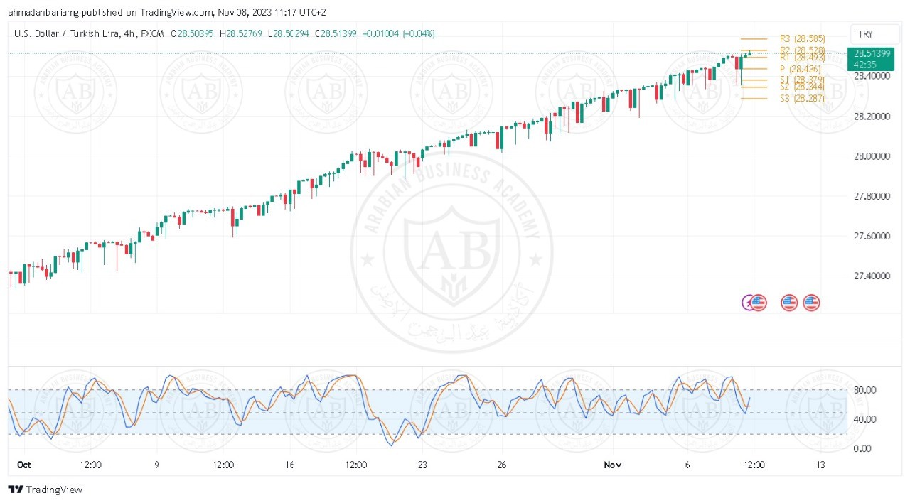Image resolution: width=910 pixels, height=503 pixels.
Task: Select the S2 (28.344) pivot label
Action: click(803, 87)
